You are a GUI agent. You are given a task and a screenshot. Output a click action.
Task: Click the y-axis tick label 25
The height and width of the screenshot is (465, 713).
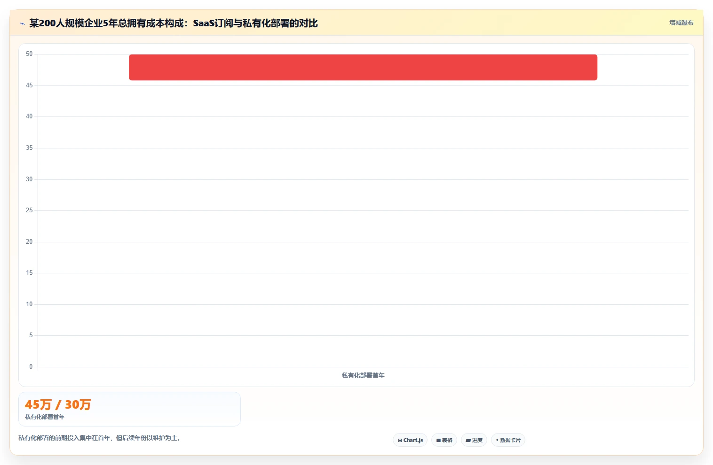point(29,210)
